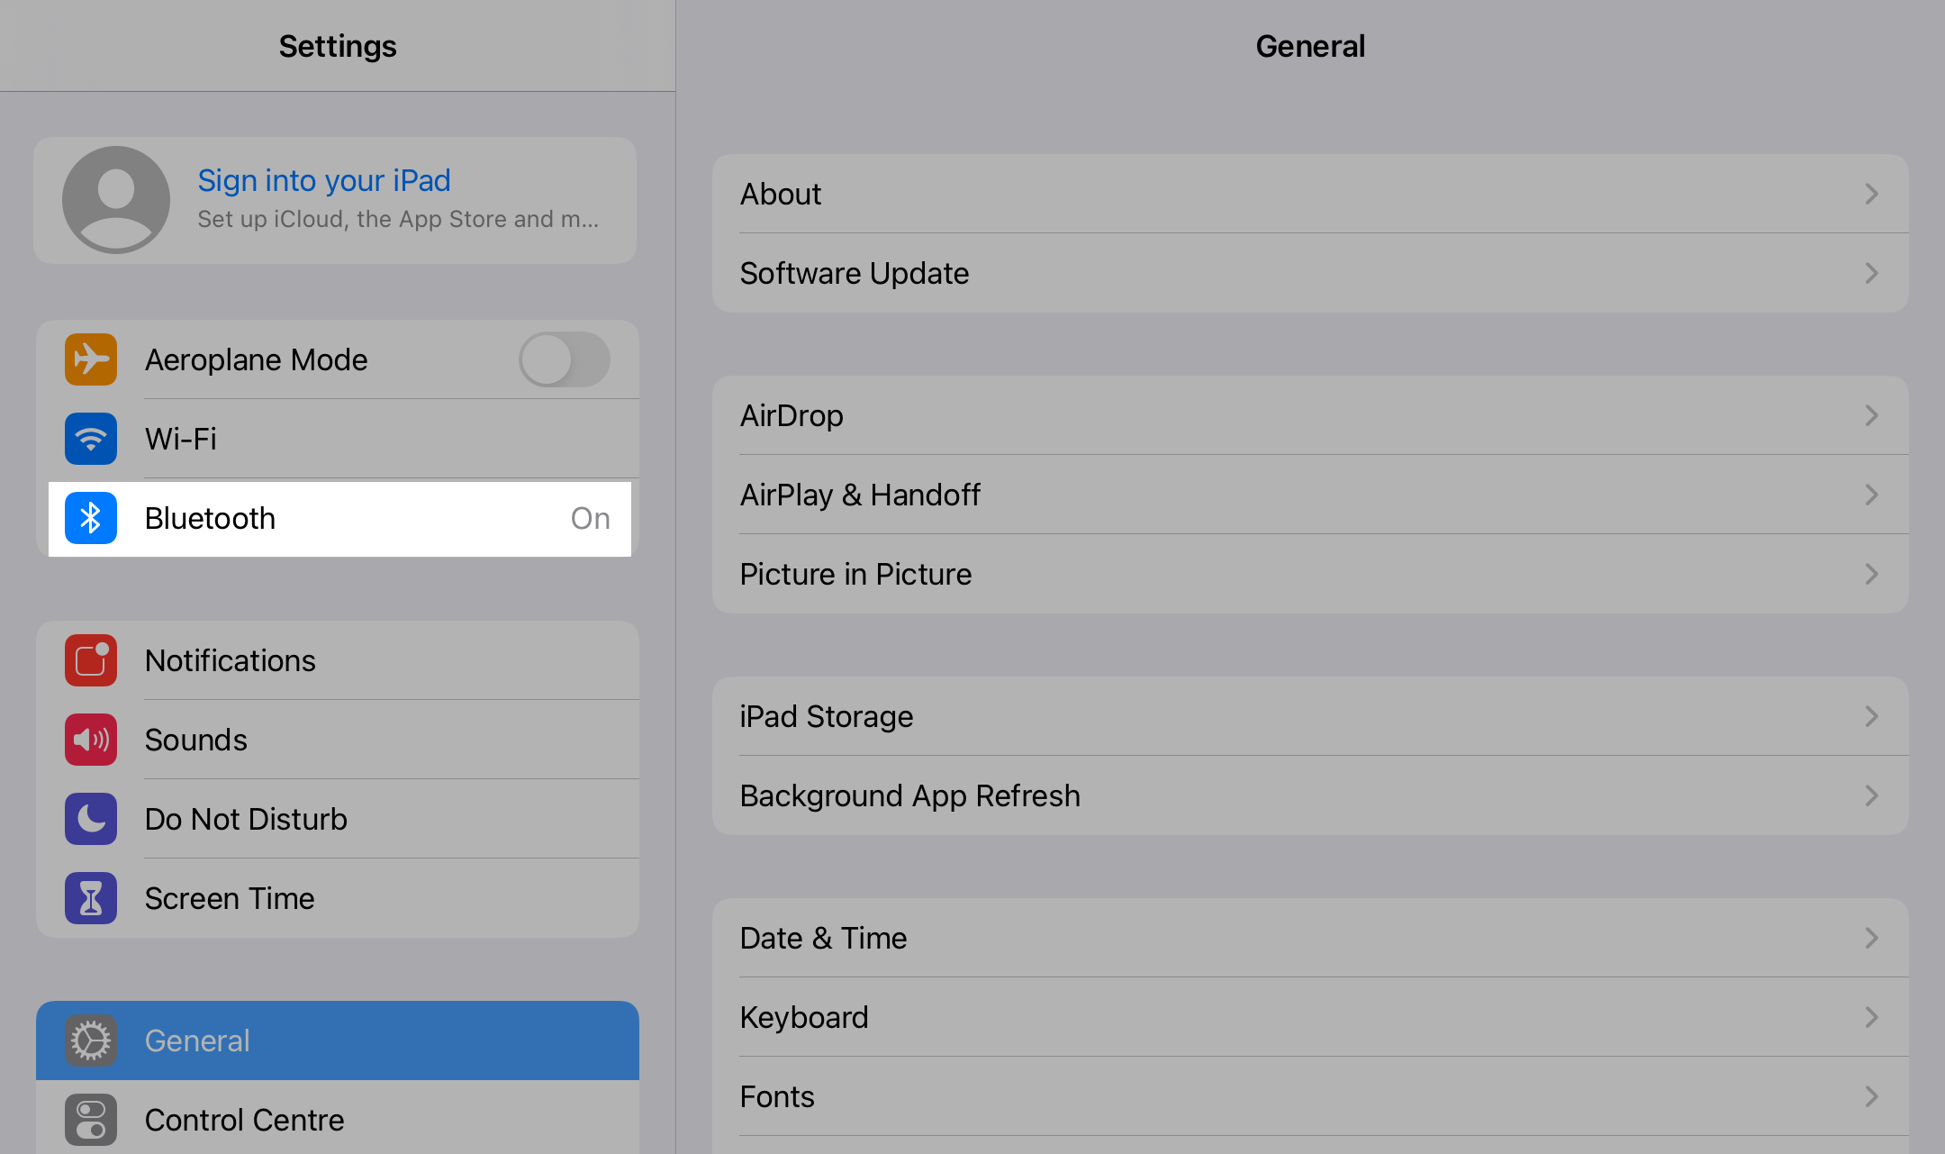Tap the orange Aeroplane Mode icon

click(91, 359)
